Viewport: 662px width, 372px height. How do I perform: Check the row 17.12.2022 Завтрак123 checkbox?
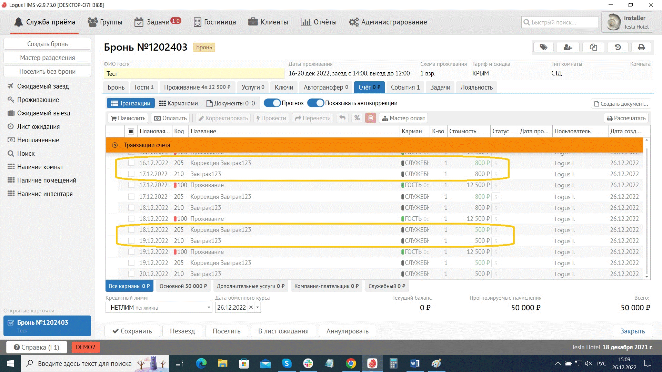[x=131, y=174]
